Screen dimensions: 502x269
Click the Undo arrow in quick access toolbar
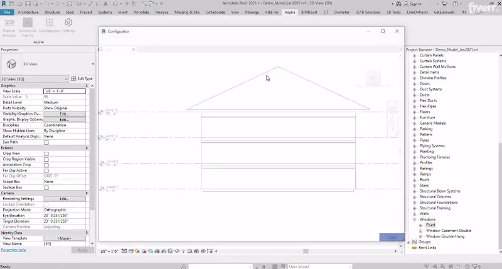[47, 4]
